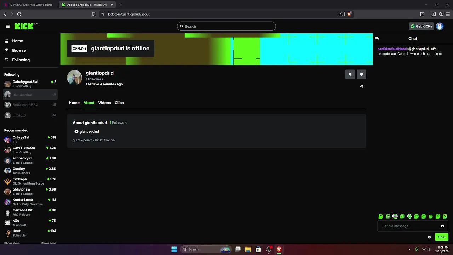Viewport: 453px width, 255px height.
Task: Open Windows Start menu
Action: (174, 249)
